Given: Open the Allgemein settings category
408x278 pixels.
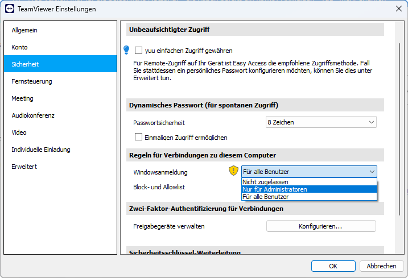Looking at the screenshot, I should coord(24,30).
